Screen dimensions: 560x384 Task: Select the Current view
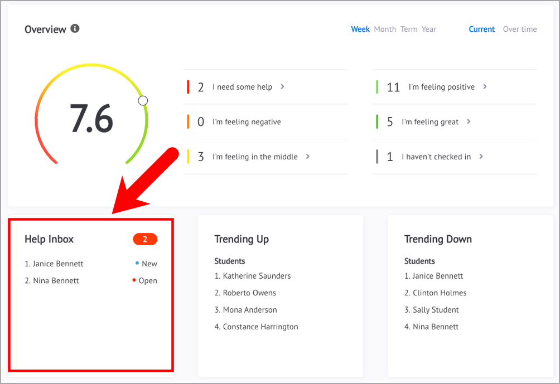481,30
